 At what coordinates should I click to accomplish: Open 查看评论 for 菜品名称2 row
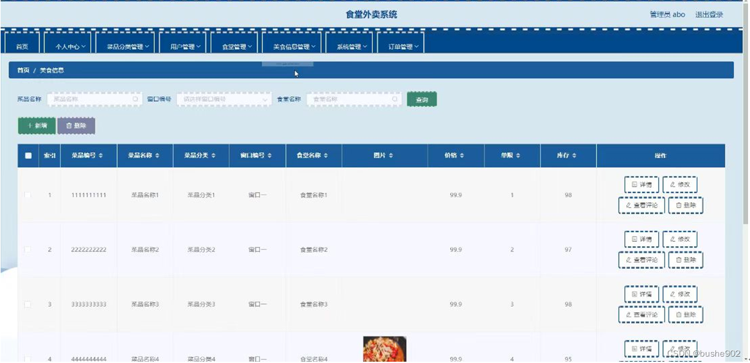641,260
